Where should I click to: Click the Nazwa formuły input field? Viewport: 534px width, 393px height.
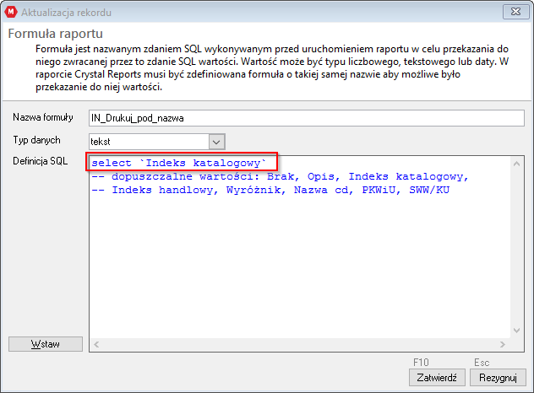[306, 118]
